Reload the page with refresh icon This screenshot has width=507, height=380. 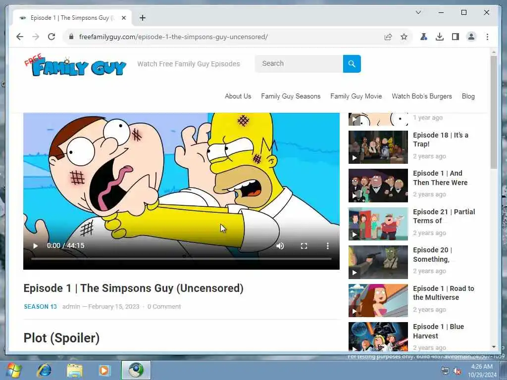[x=51, y=37]
